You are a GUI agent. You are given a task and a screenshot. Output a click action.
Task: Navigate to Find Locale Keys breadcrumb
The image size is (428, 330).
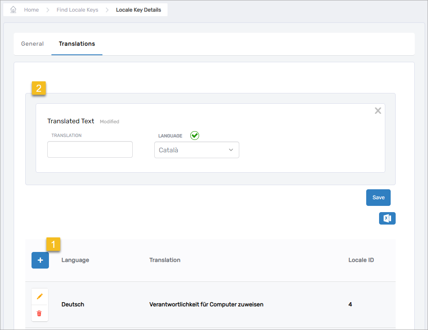77,10
